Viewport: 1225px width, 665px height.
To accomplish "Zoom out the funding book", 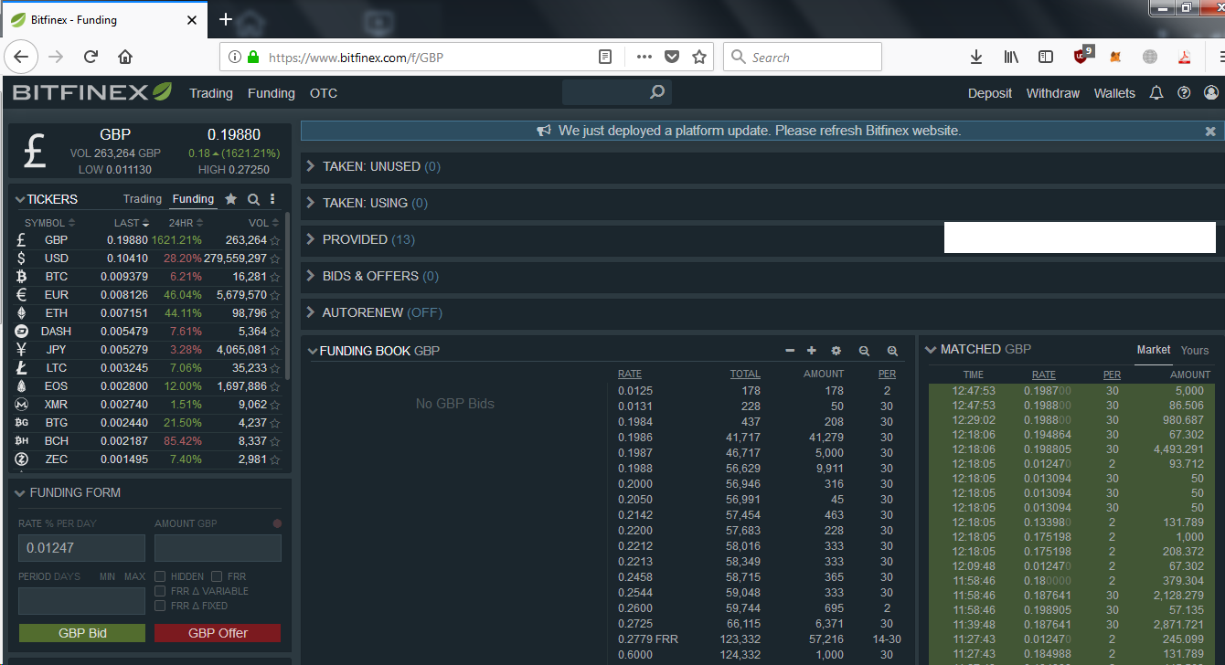I will [x=864, y=351].
